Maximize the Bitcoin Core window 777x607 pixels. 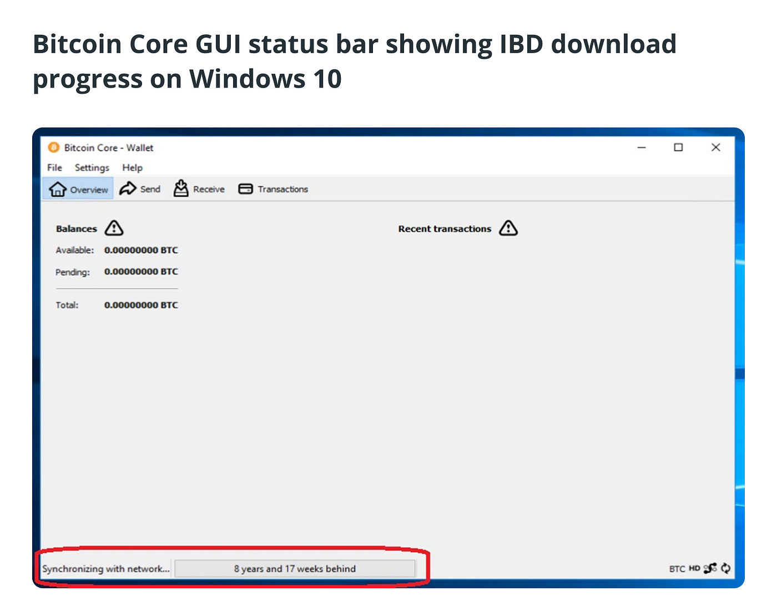coord(678,147)
